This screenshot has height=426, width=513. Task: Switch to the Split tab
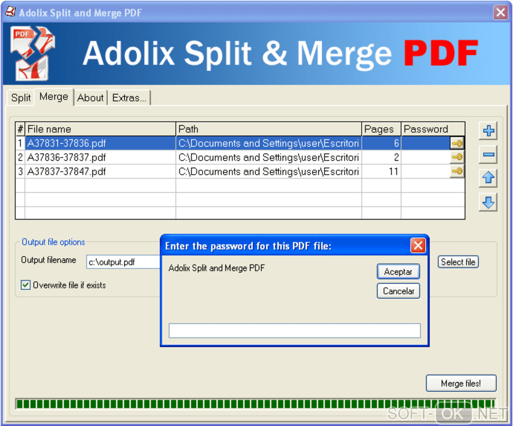pos(21,98)
